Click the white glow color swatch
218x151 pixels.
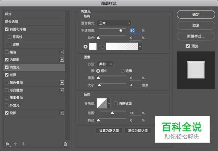click(x=93, y=46)
